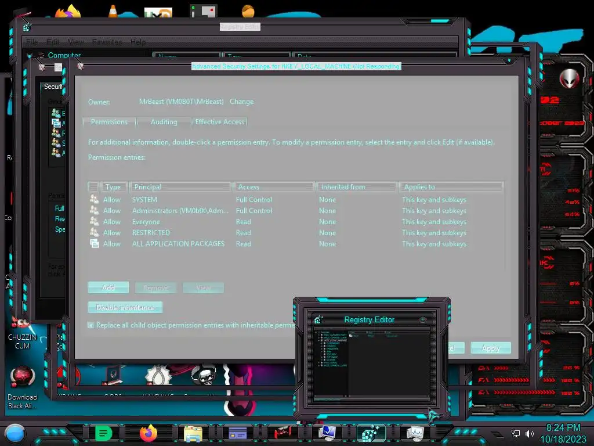Click the RESTRICTED entry group icon
The width and height of the screenshot is (594, 446).
(95, 232)
